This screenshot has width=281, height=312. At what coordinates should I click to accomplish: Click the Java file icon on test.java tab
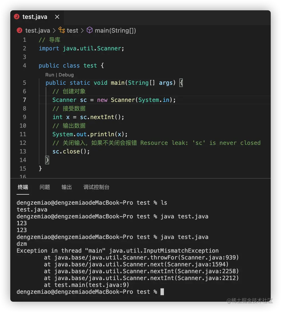[17, 17]
